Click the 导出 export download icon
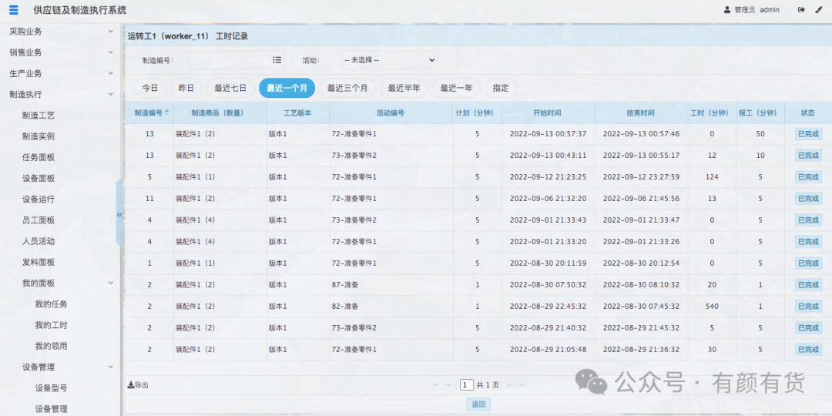Screen dimensions: 832x416 (131, 384)
